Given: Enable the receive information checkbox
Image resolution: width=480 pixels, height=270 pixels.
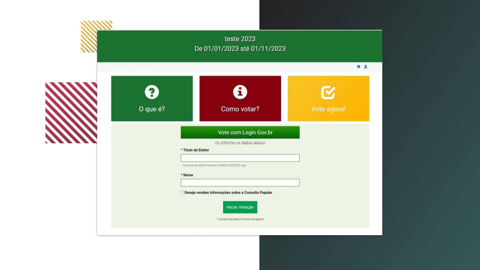Looking at the screenshot, I should point(182,192).
